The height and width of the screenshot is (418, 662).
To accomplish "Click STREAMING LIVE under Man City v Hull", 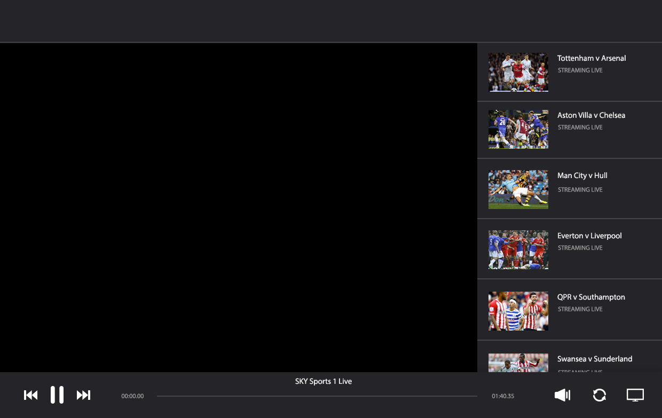I will (x=580, y=190).
